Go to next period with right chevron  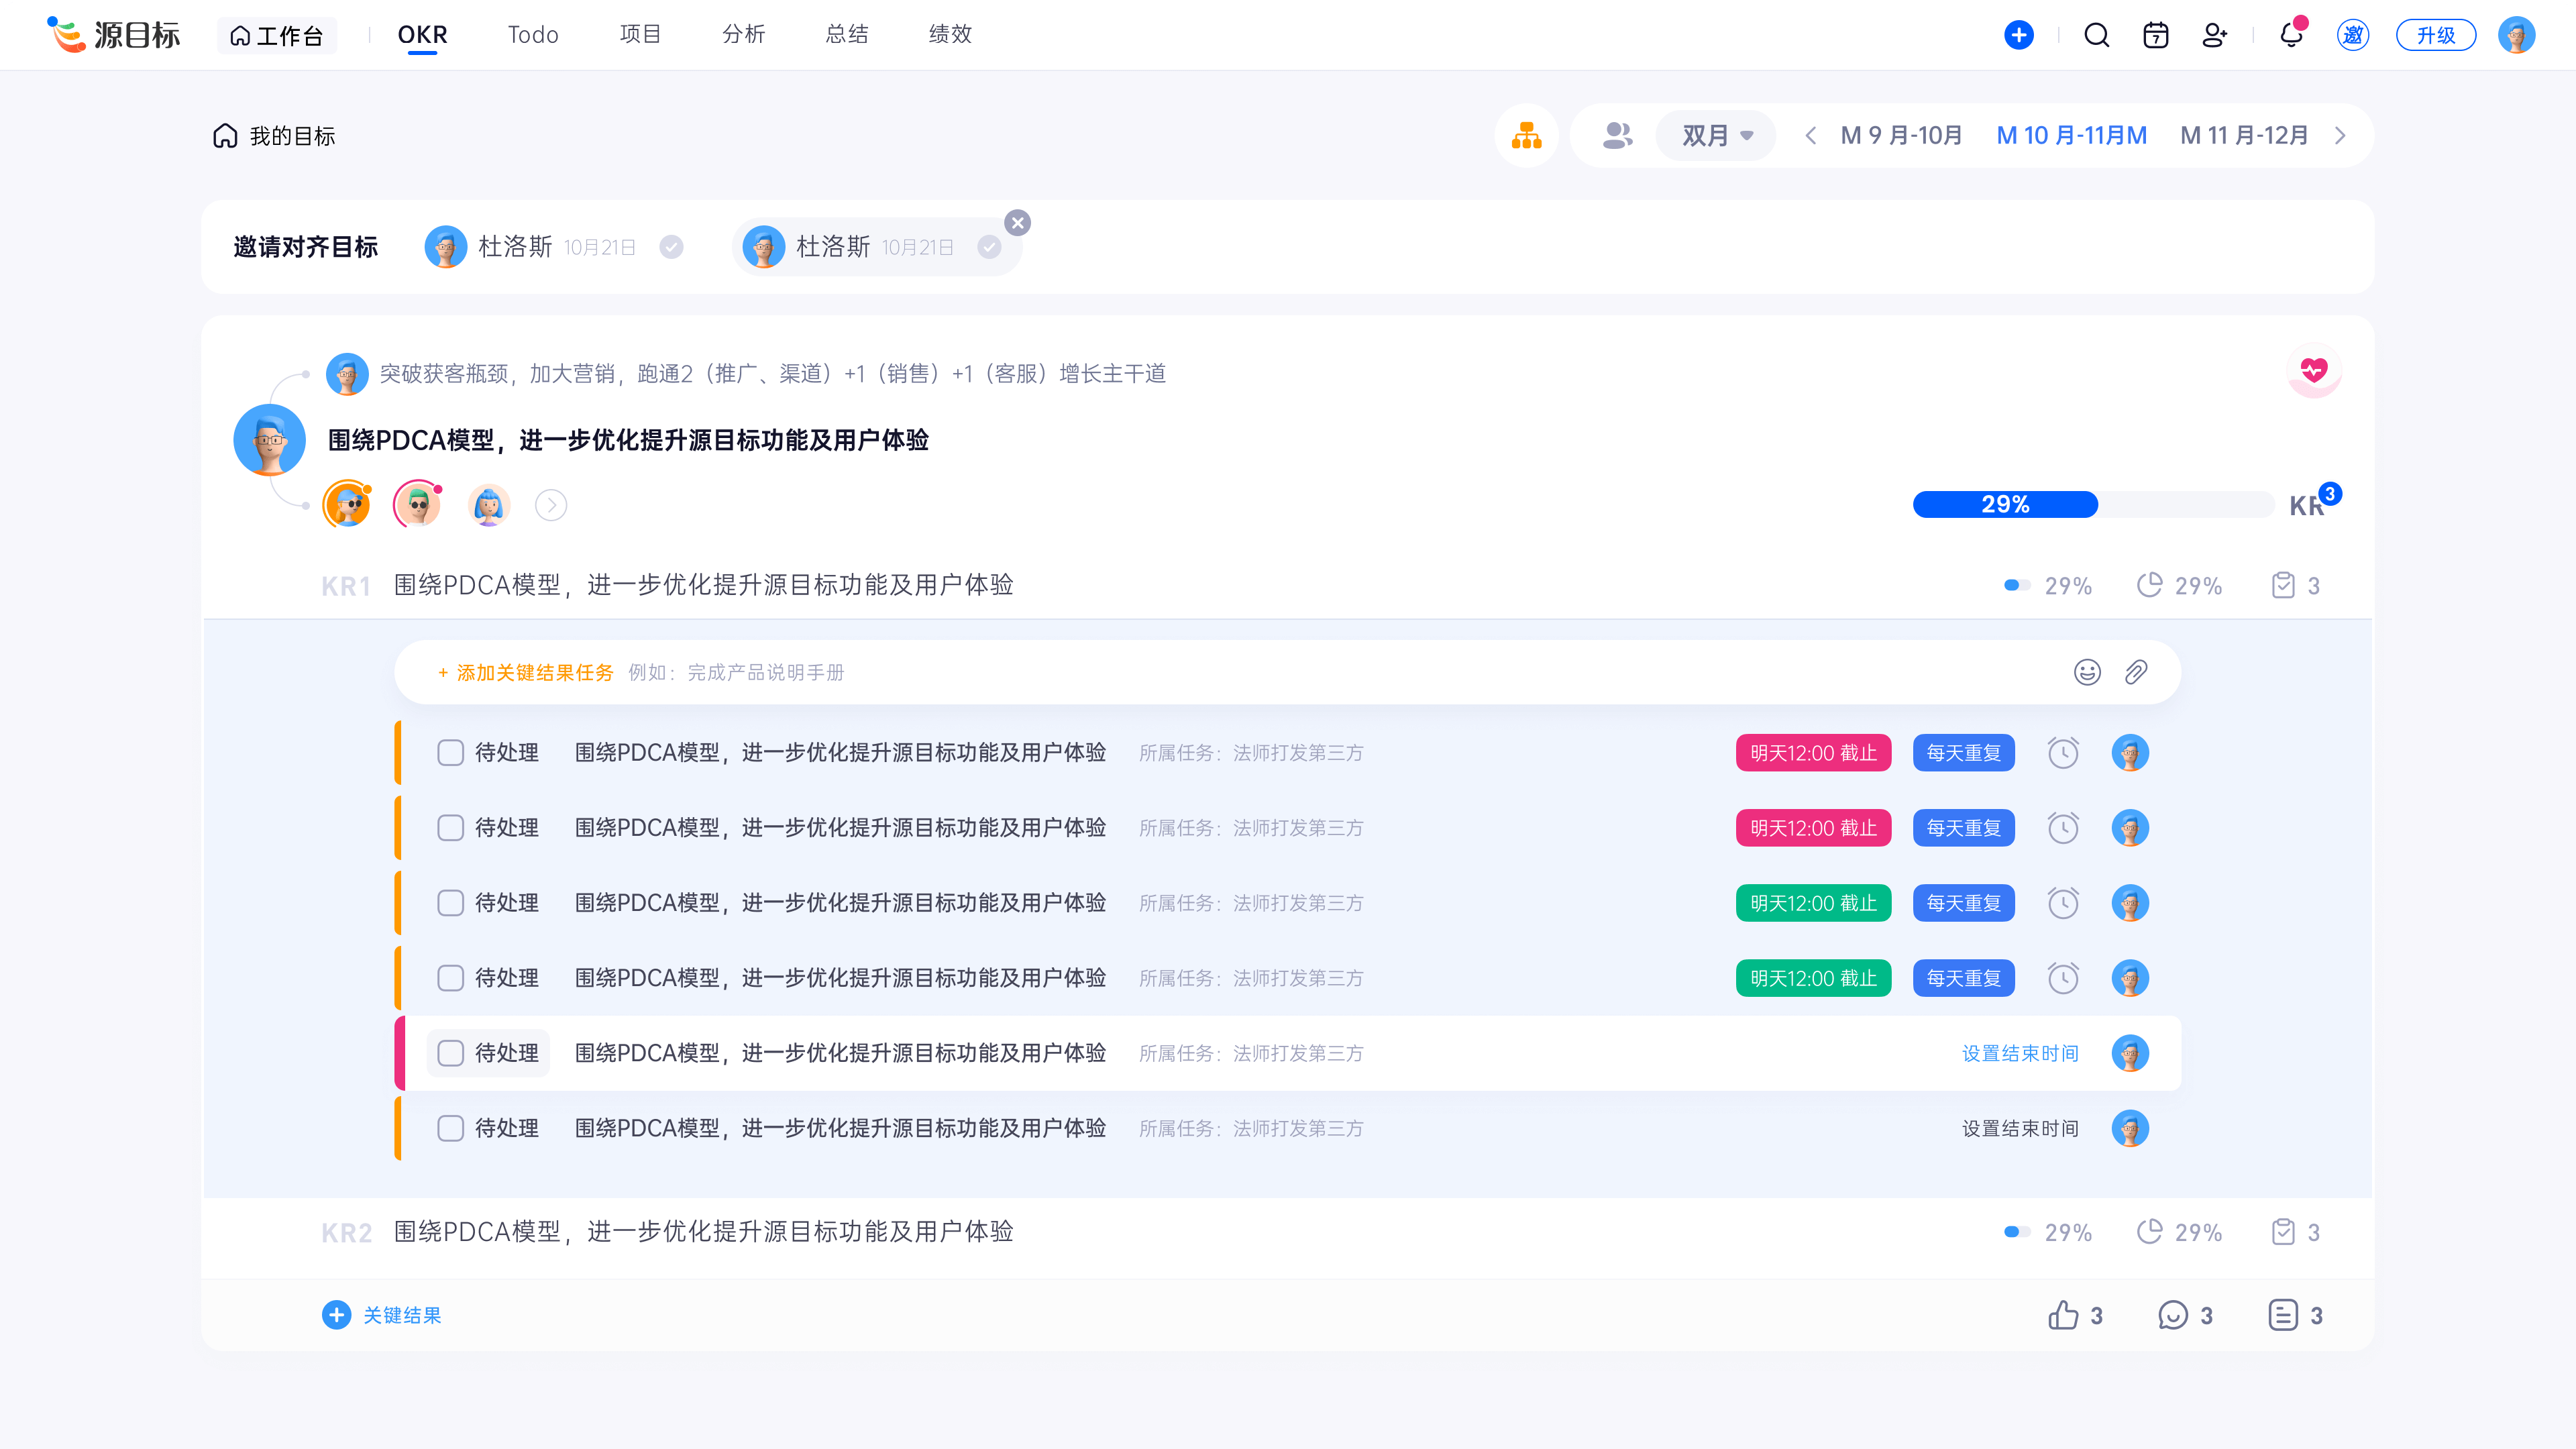2340,135
